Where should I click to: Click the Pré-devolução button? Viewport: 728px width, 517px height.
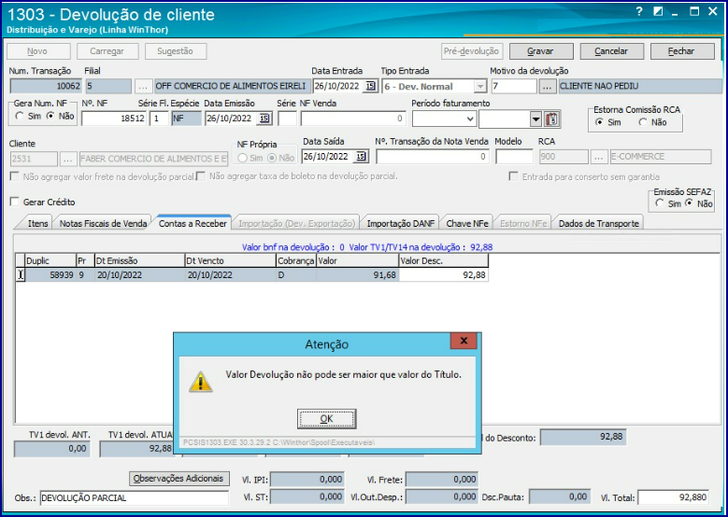click(x=472, y=51)
